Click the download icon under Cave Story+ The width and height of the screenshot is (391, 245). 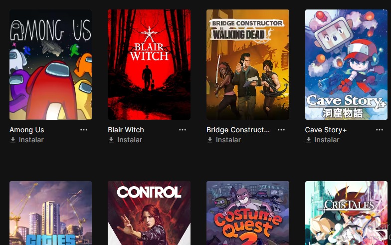[x=308, y=140]
